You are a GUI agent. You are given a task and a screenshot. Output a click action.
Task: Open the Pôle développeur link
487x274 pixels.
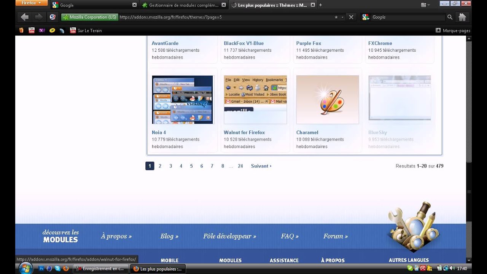[229, 236]
